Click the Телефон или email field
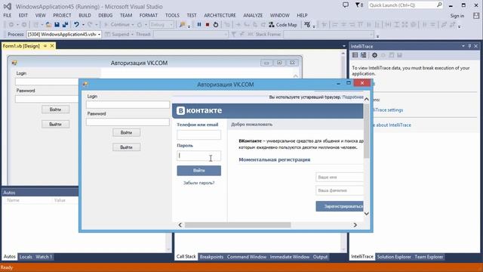 click(x=198, y=134)
